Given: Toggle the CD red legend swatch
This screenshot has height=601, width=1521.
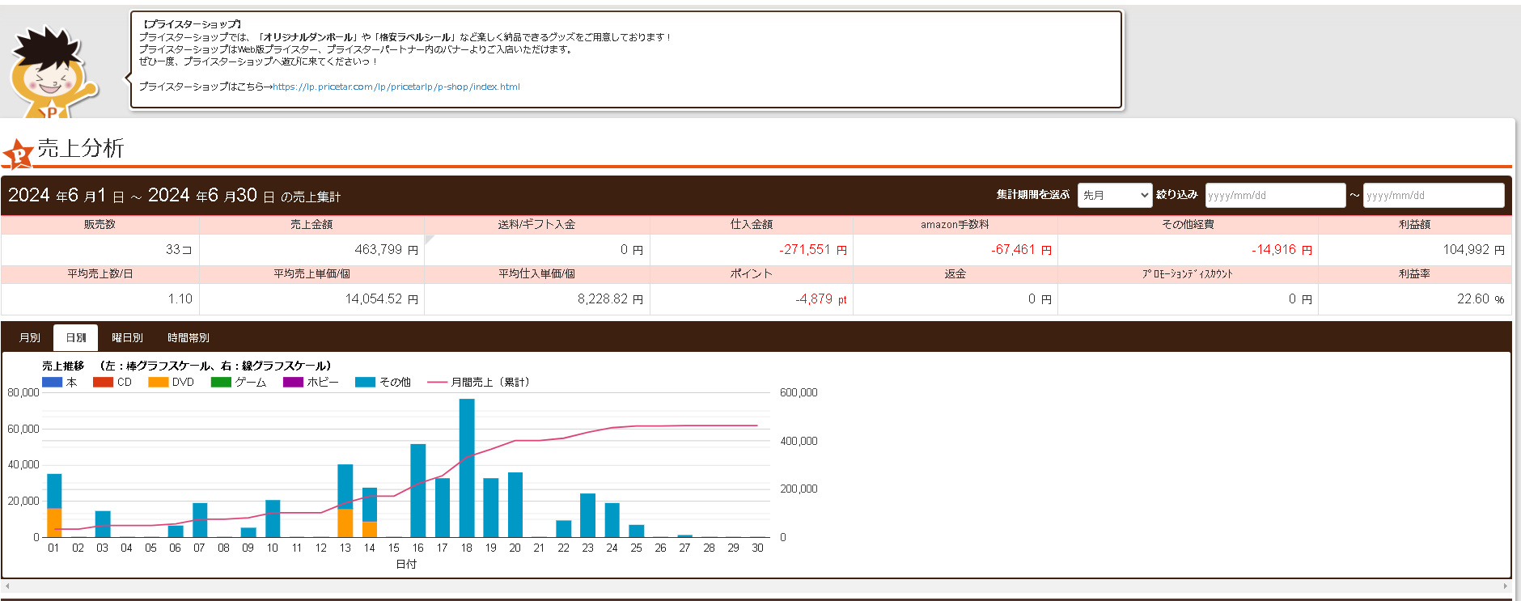Looking at the screenshot, I should 103,382.
